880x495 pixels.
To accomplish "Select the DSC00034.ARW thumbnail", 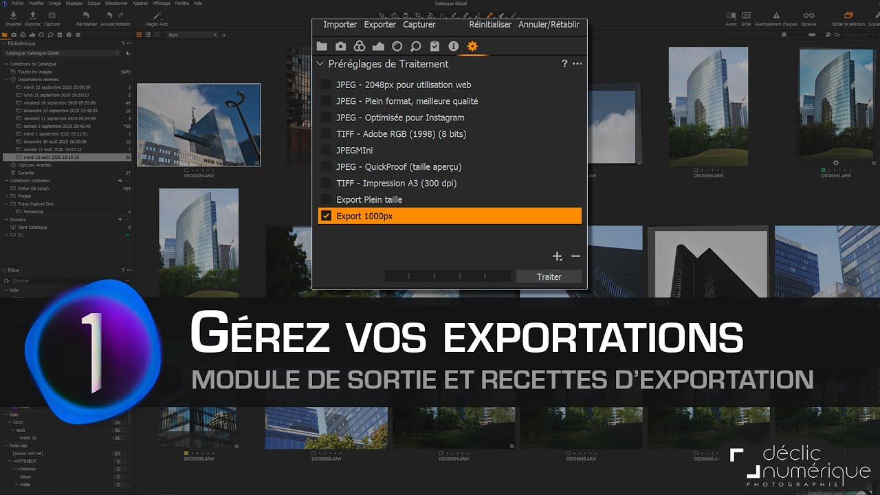I will tap(199, 125).
